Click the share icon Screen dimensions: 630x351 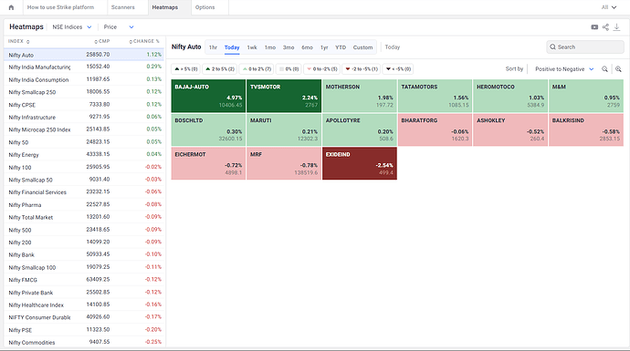[605, 26]
